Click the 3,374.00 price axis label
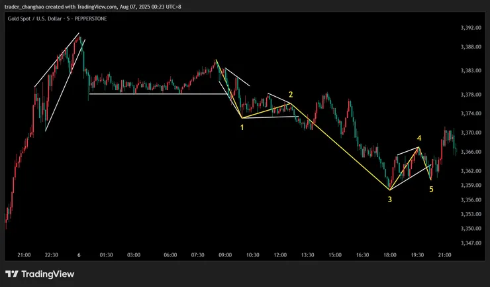Viewport: 490px width, 287px height. (x=471, y=113)
